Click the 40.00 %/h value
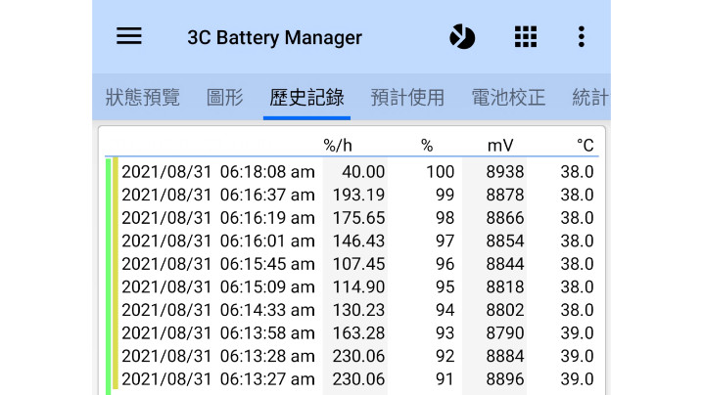 click(363, 171)
